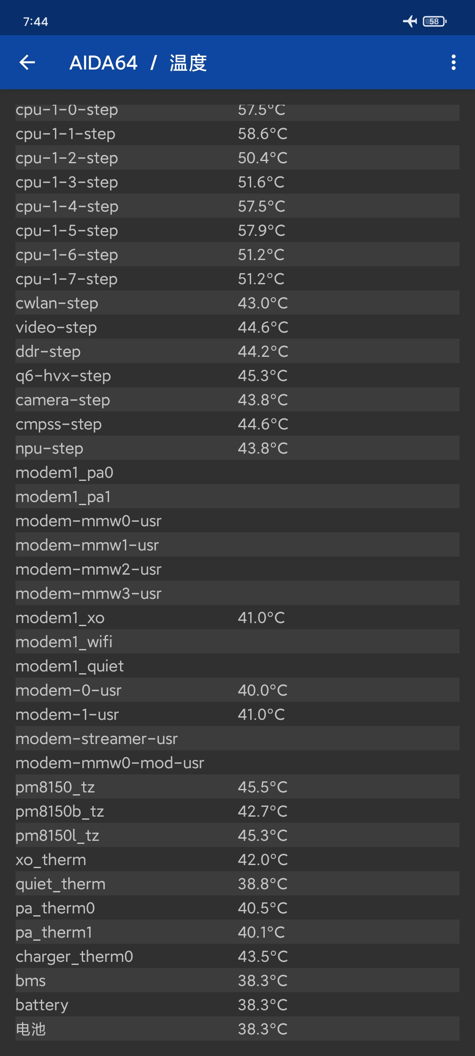This screenshot has height=1056, width=475.
Task: Select the charger_therm0 row
Action: coord(237,956)
